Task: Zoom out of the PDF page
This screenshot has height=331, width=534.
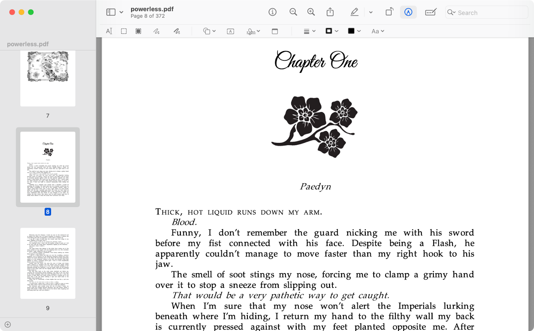Action: 293,12
